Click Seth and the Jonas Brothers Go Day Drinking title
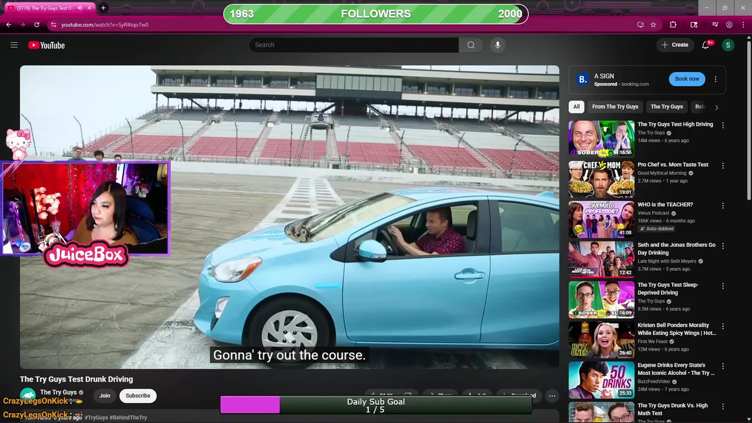 (x=676, y=249)
